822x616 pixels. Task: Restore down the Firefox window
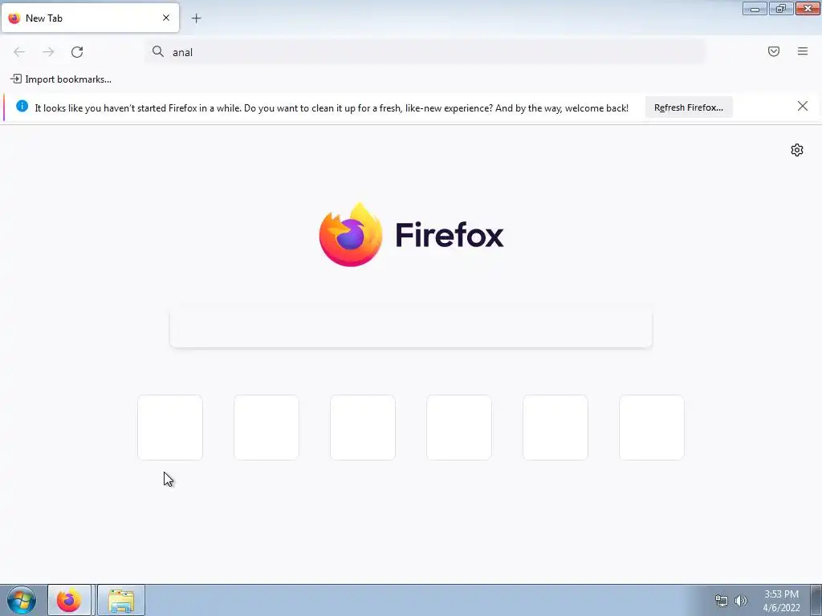pyautogui.click(x=781, y=8)
